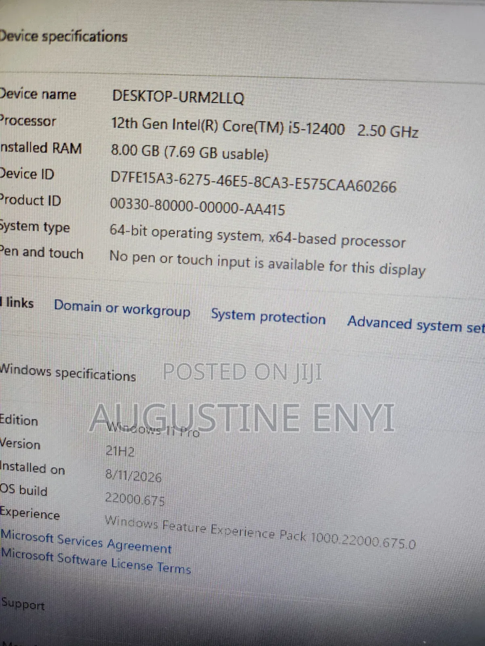Click the Device specifications heading
The width and height of the screenshot is (485, 646).
(x=63, y=36)
